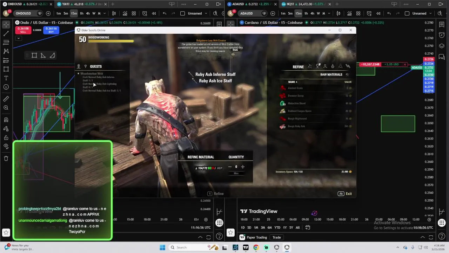Select All range in ADAUSD window
Viewport: 449px width, 253px height.
pyautogui.click(x=298, y=228)
